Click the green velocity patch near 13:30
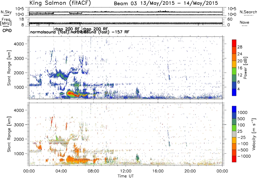This screenshot has height=178, width=257. (137, 158)
